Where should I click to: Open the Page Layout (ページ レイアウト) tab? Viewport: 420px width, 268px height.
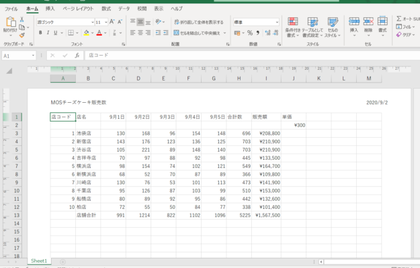(x=78, y=9)
